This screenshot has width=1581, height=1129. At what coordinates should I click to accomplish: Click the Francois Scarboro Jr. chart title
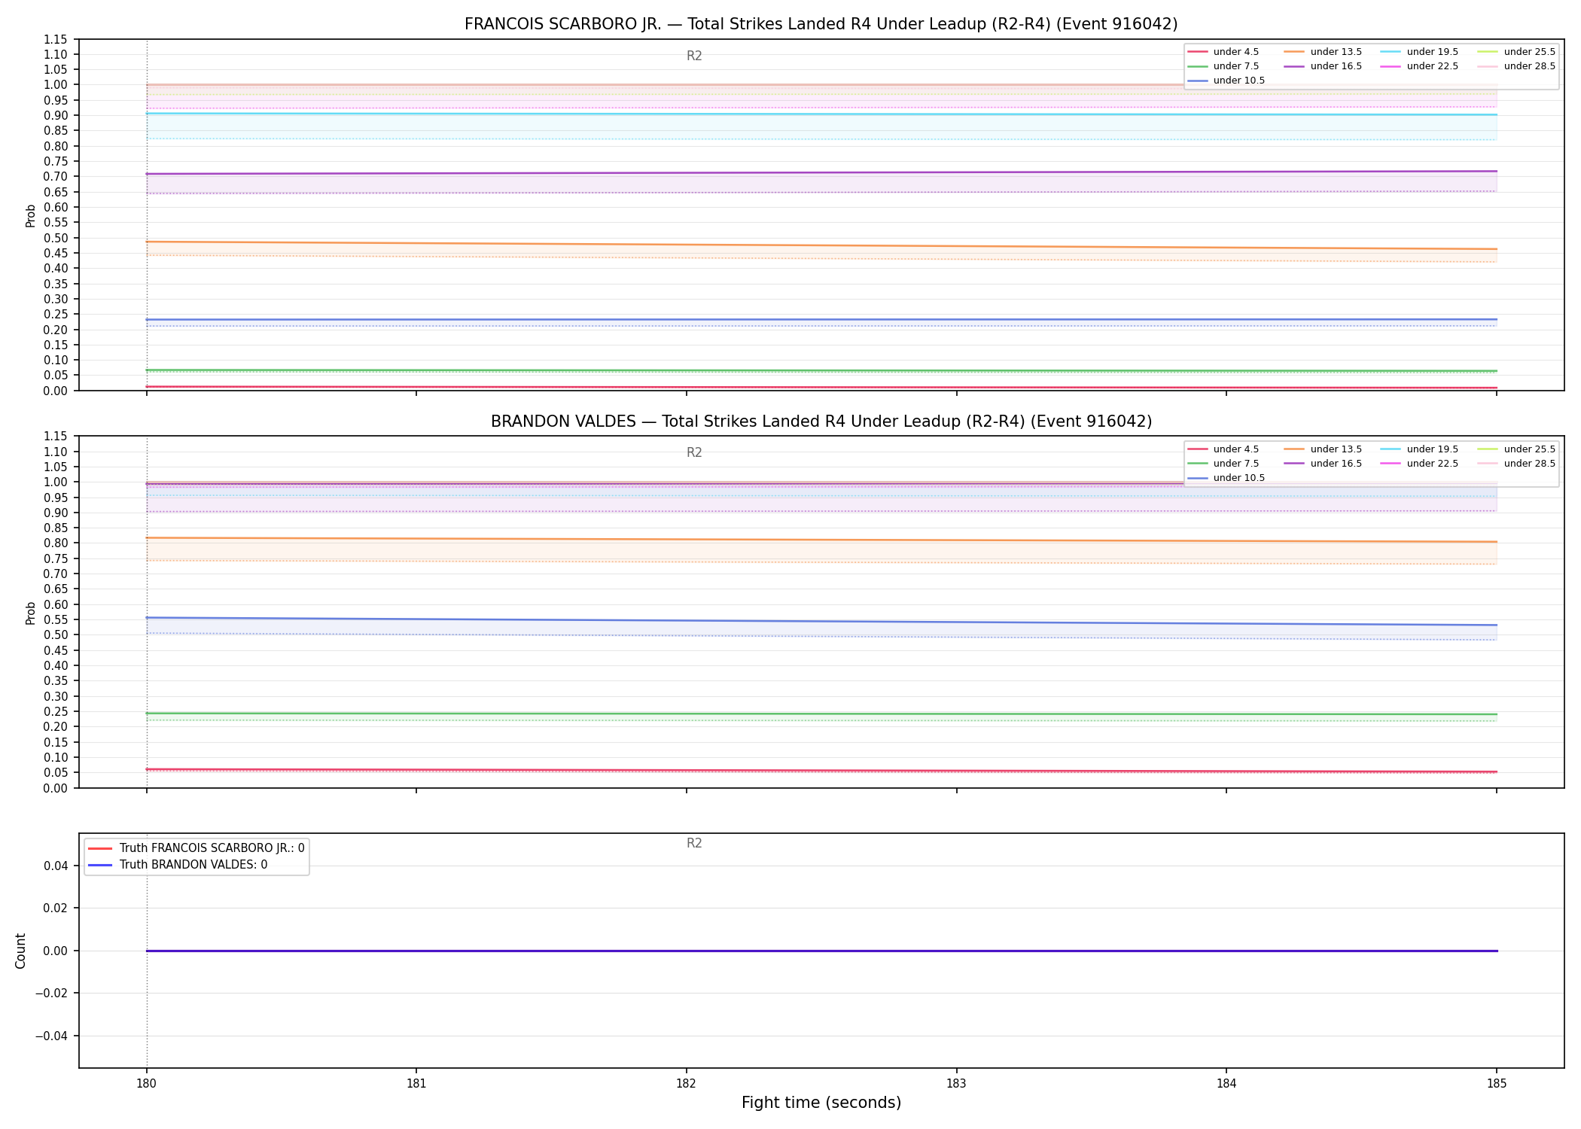point(821,24)
